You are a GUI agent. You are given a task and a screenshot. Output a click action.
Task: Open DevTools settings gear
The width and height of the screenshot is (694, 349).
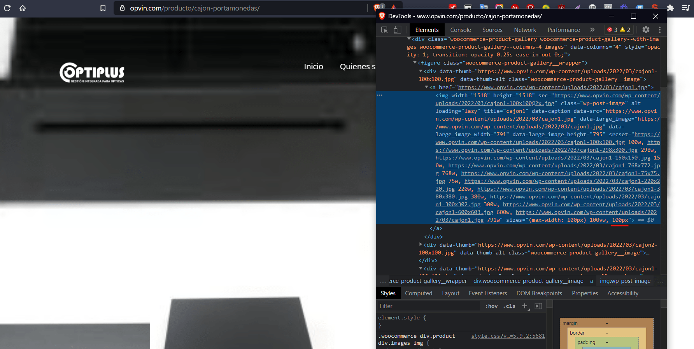click(x=646, y=30)
